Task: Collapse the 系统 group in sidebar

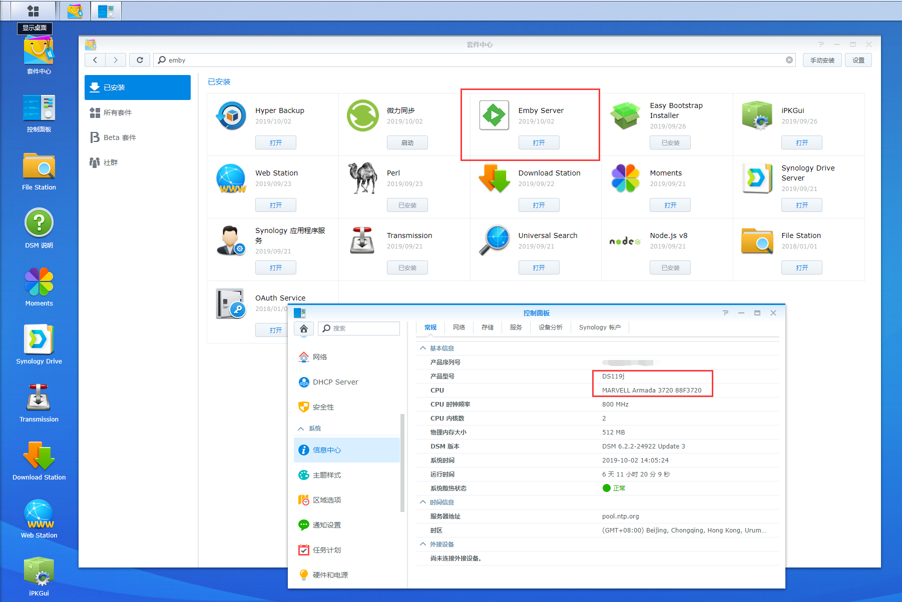Action: pos(301,428)
